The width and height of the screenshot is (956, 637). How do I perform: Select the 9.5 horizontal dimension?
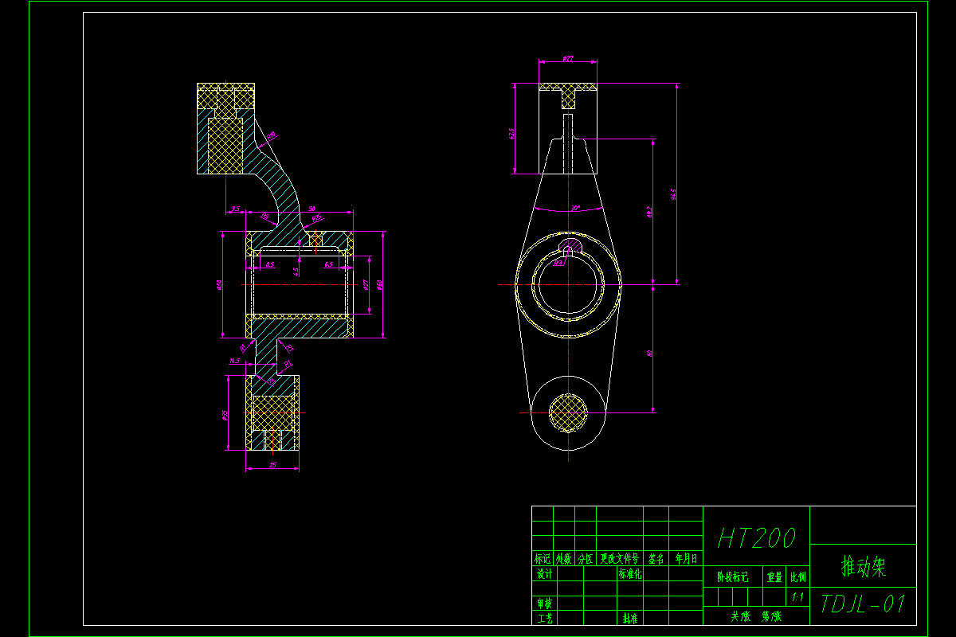click(236, 209)
